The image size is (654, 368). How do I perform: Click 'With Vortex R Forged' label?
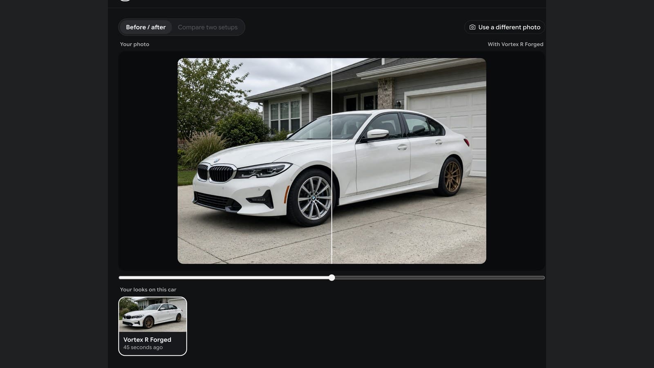[x=515, y=44]
